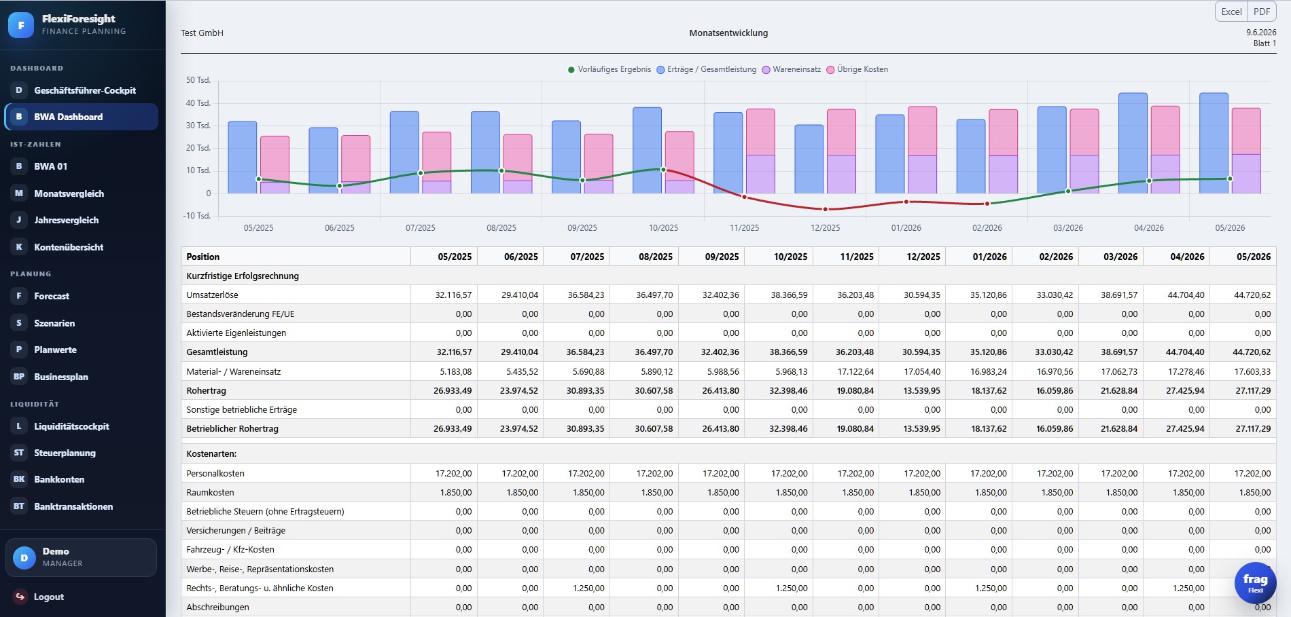
Task: Open the Liquiditätscockpit sidebar entry
Action: point(82,426)
